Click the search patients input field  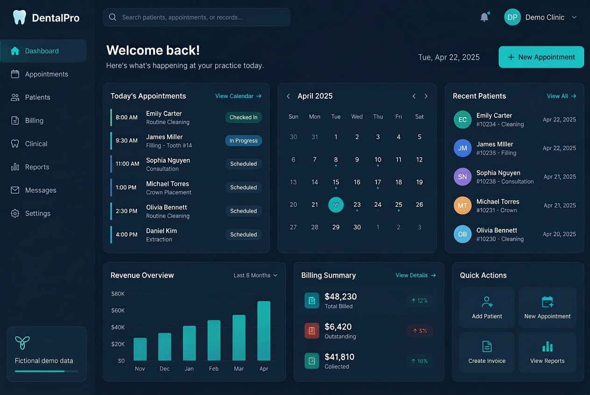[197, 17]
